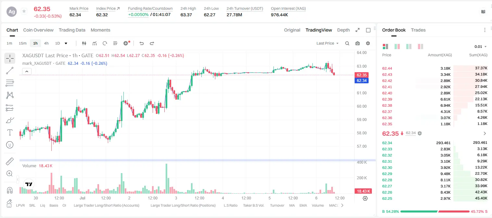Open chart settings gear
Viewport: 492px width, 218px height.
click(x=368, y=43)
